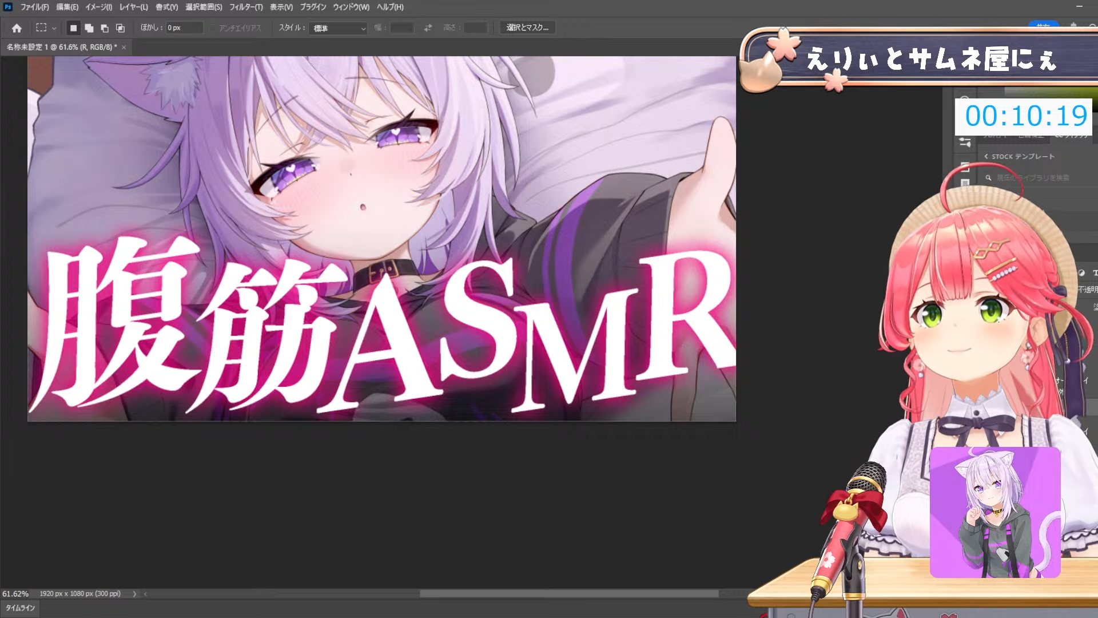Select the Rectangular Marquee tool preset icon
This screenshot has height=618, width=1098.
(x=41, y=27)
